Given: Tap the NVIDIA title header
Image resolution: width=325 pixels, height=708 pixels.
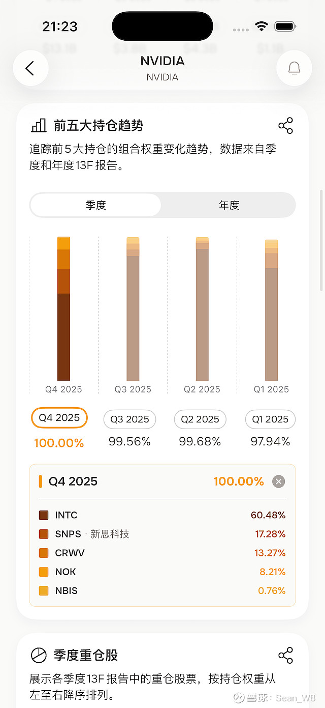Looking at the screenshot, I should pyautogui.click(x=162, y=61).
